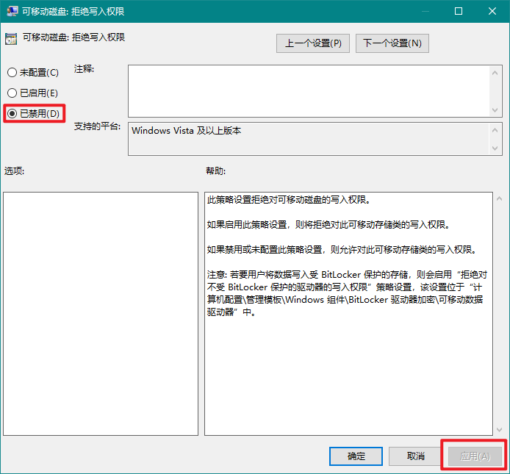Confirm with the 确定 button
510x474 pixels.
pyautogui.click(x=356, y=456)
